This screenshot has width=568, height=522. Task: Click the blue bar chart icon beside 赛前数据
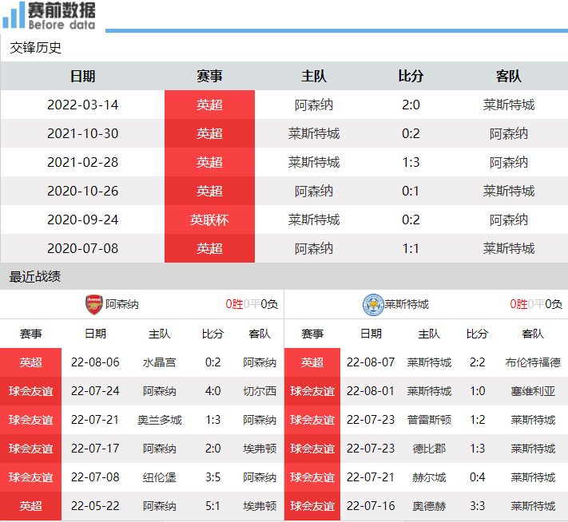[x=14, y=15]
